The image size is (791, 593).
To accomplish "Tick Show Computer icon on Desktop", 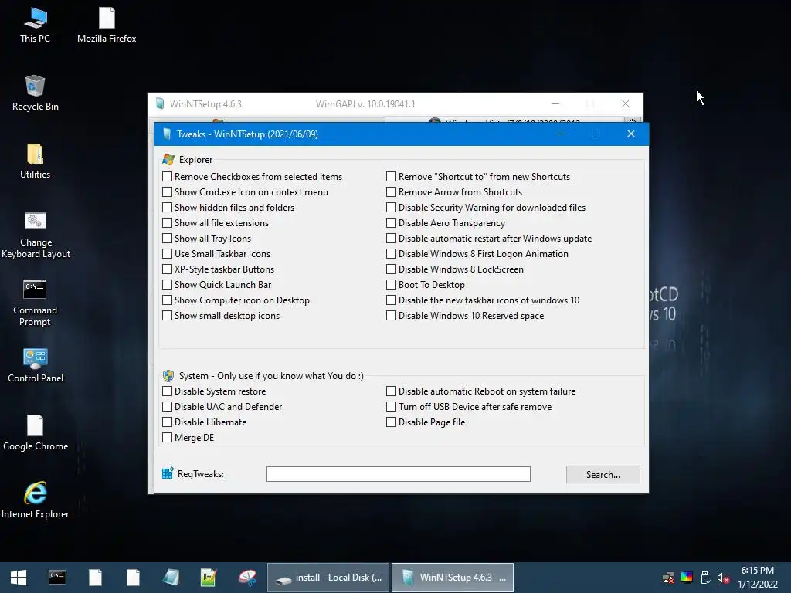I will pos(167,300).
